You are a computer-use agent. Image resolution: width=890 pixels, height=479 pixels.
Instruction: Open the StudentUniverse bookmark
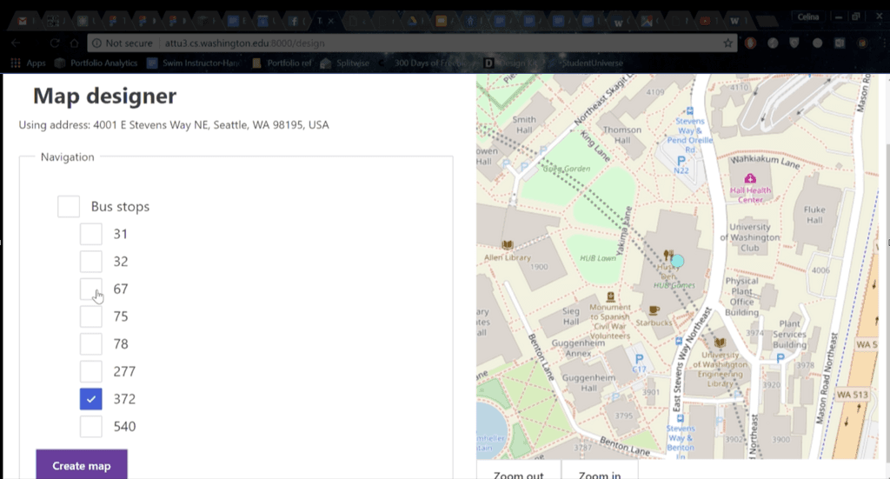587,63
